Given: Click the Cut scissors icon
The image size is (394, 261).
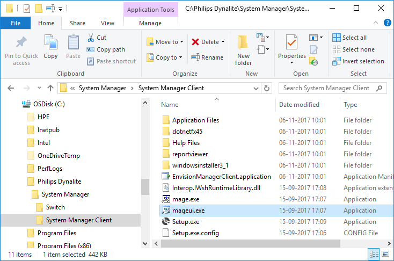Looking at the screenshot, I should [x=91, y=38].
